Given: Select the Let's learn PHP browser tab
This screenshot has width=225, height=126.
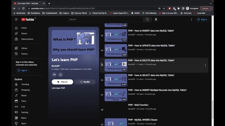Looking at the screenshot, I should click(x=29, y=3).
